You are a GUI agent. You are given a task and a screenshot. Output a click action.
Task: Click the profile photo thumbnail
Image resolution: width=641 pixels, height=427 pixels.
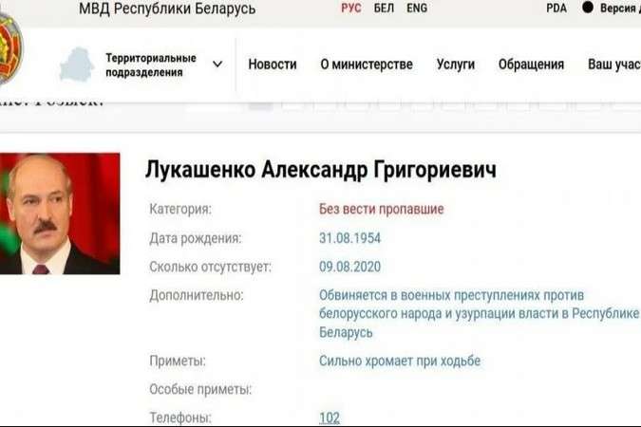(x=60, y=213)
